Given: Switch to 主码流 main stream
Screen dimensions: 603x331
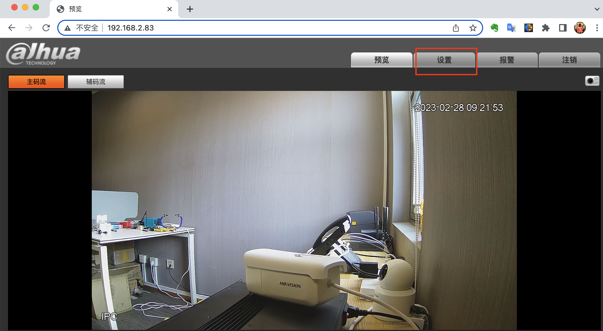Looking at the screenshot, I should coord(36,82).
